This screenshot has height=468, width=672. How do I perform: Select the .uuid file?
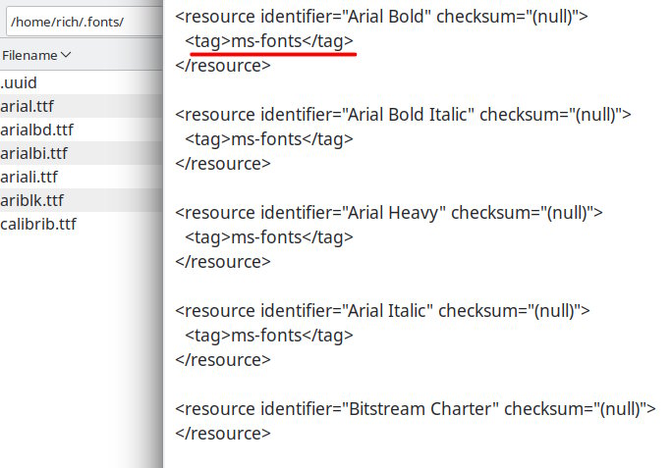tap(19, 83)
